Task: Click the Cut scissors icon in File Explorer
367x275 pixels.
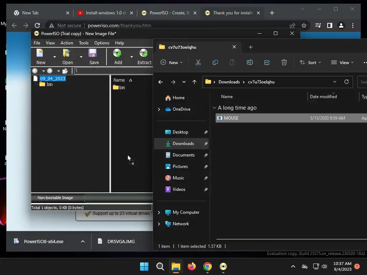Action: (198, 62)
